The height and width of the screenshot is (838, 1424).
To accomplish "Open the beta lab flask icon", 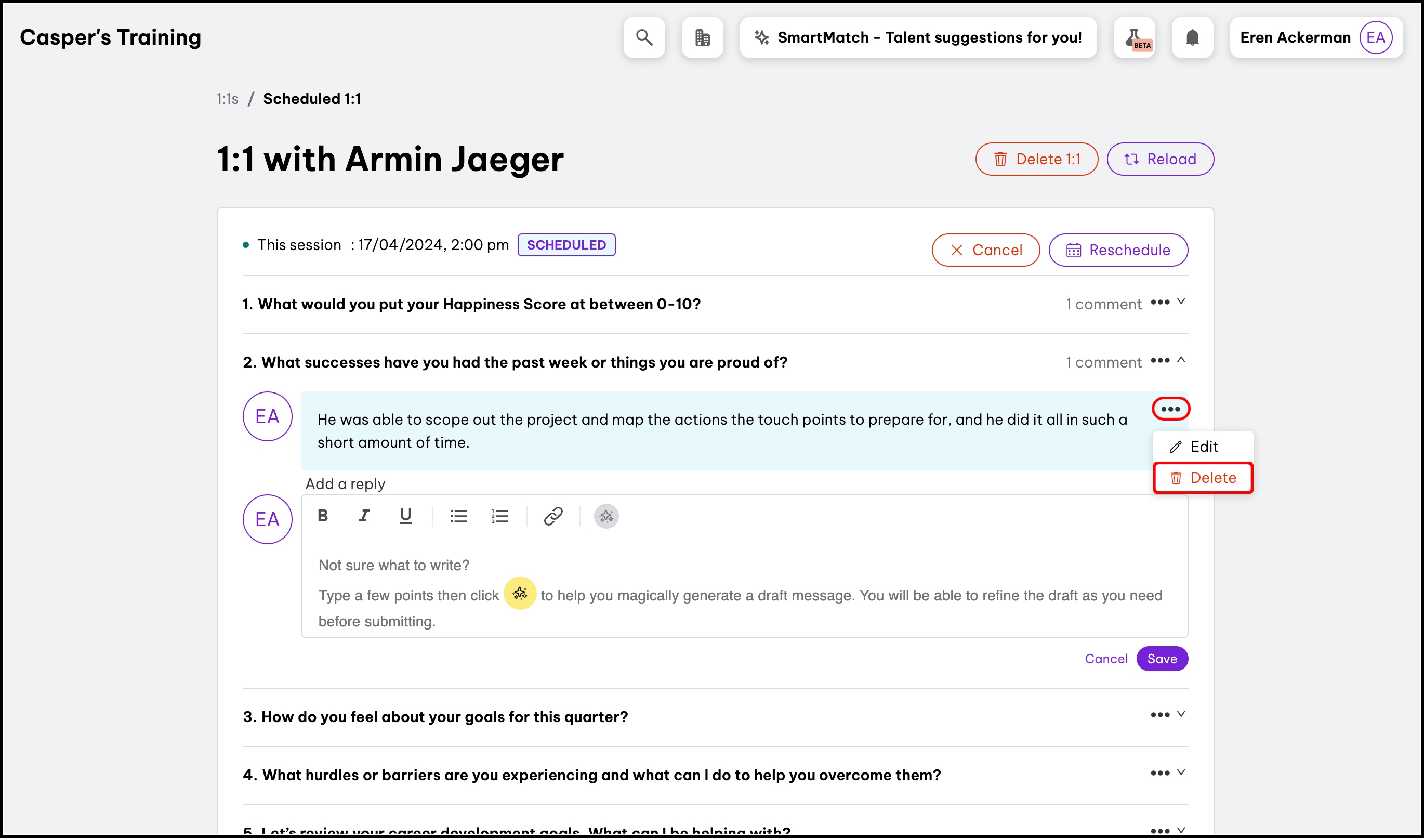I will (1134, 37).
